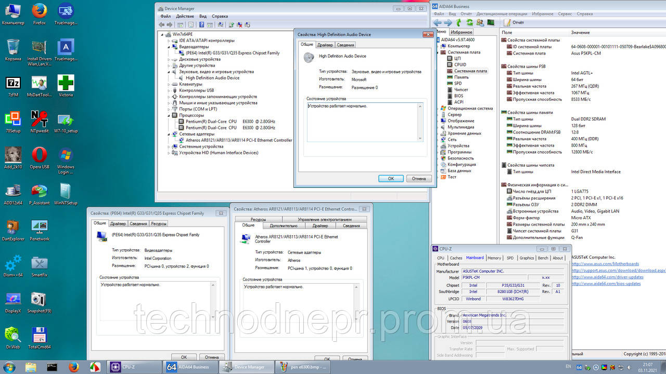Expand Контроллеры USB node
666x374 pixels.
click(169, 90)
